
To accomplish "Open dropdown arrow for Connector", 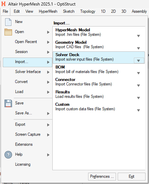I will (x=139, y=85).
